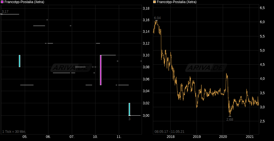Click the ARIVA.DE watermark in the right chart
The image size is (274, 141).
(x=206, y=68)
